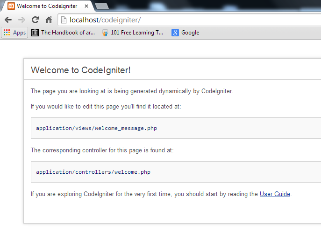Click the page info icon in address bar
This screenshot has width=321, height=252.
(x=64, y=20)
